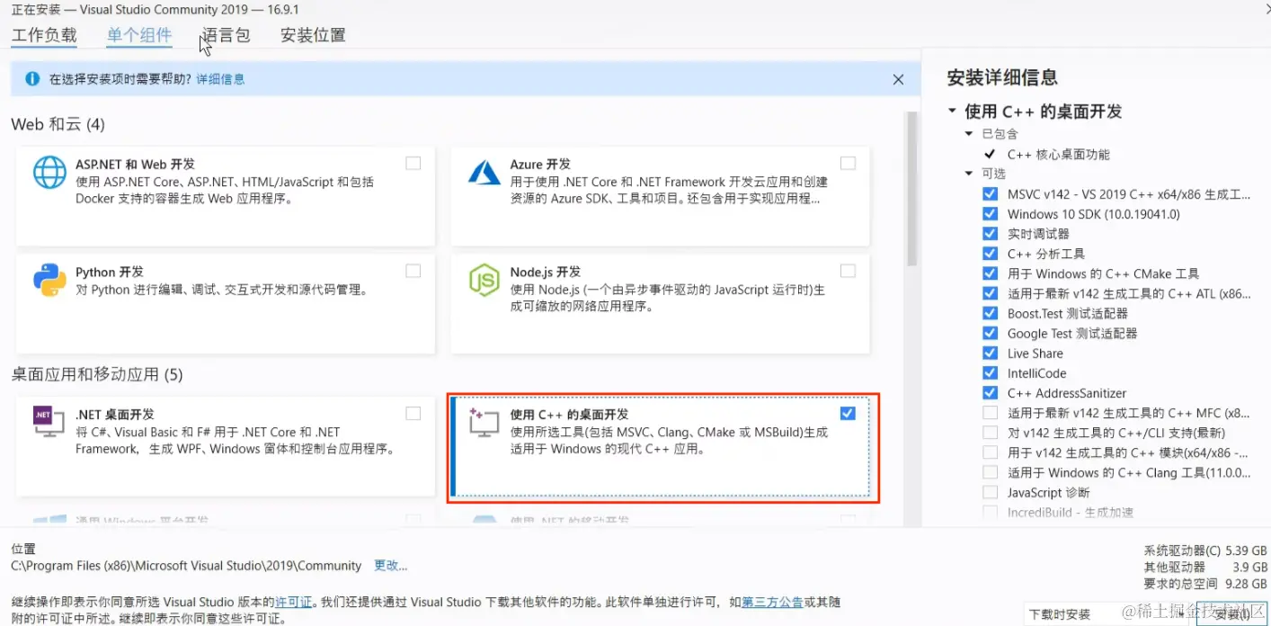Click the Web 和云 (4) section heading
Image resolution: width=1271 pixels, height=626 pixels.
(58, 124)
